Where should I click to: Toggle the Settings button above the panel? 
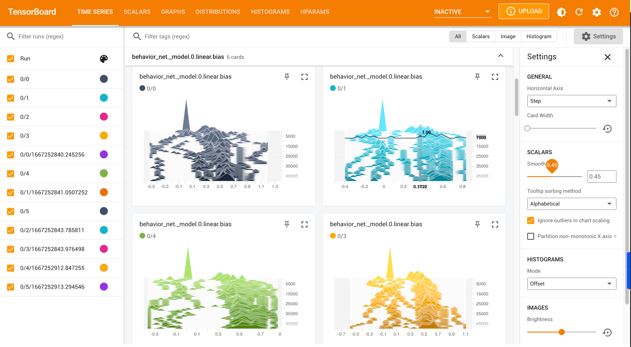coord(598,36)
